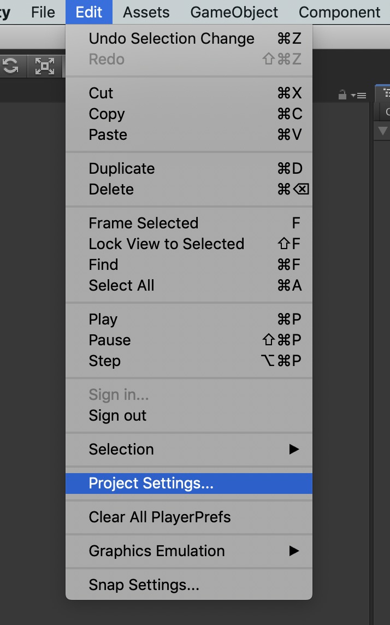Toggle the panel lock icon
The height and width of the screenshot is (625, 390).
342,95
